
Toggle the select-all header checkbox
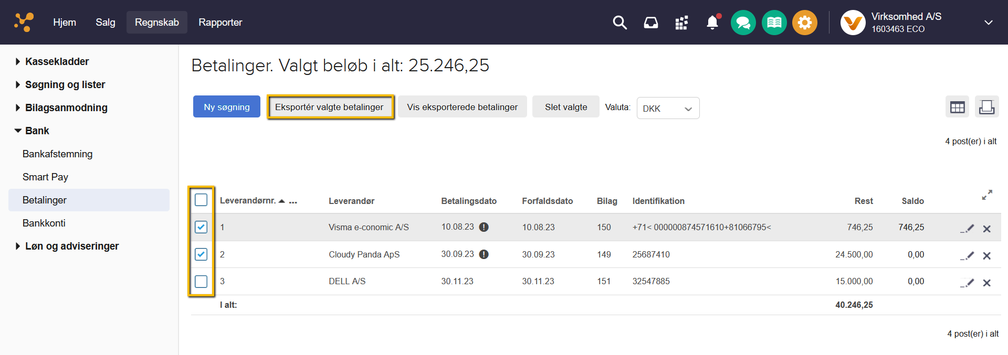click(x=201, y=200)
